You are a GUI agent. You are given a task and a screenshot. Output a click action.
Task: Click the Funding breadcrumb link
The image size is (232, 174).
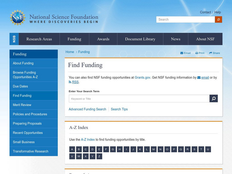tap(84, 52)
